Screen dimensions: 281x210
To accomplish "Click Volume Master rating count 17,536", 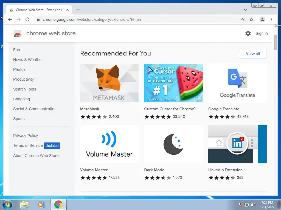I will pos(114,177).
